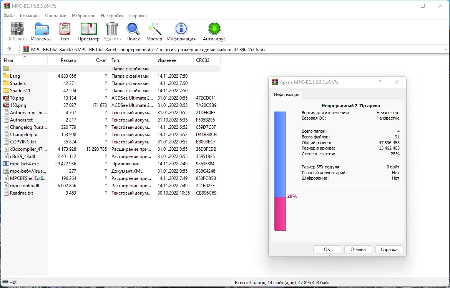Sort by the Сжат column header
Screen dimensions: 450x288
tap(93, 60)
